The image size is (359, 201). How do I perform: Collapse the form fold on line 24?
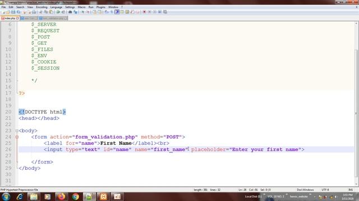click(17, 137)
